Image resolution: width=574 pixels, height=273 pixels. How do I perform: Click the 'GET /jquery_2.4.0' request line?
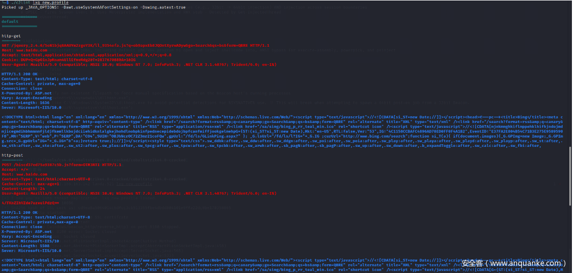(136, 45)
